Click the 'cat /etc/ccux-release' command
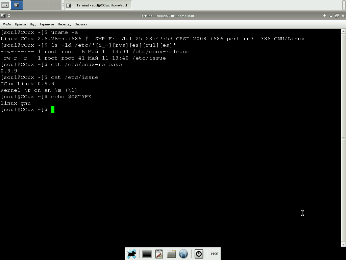 pyautogui.click(x=86, y=64)
